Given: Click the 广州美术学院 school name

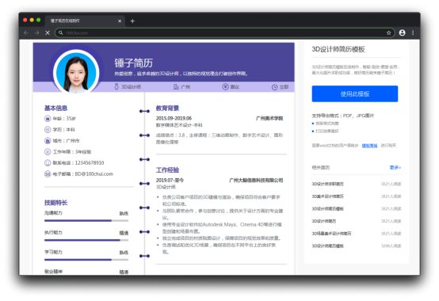Looking at the screenshot, I should (269, 118).
